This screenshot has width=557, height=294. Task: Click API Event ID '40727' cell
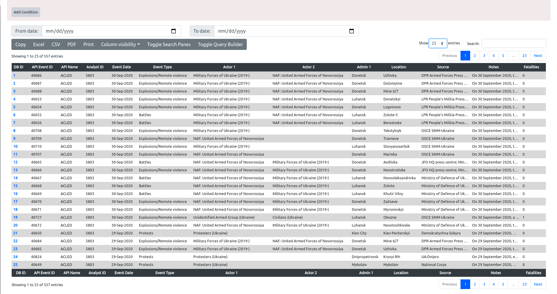pos(36,217)
